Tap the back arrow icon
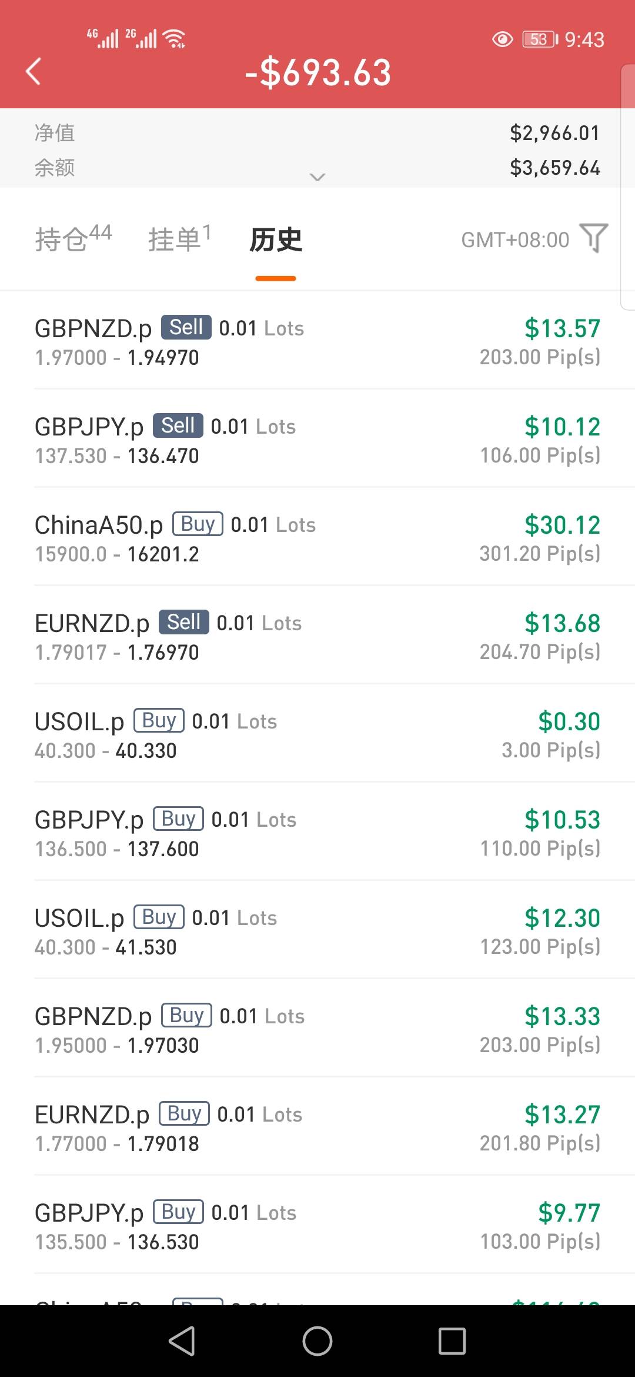Screen dimensions: 635x1377 pyautogui.click(x=34, y=72)
